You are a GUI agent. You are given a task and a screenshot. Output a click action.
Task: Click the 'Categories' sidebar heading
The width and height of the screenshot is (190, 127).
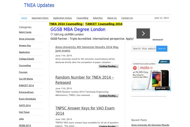point(25,27)
